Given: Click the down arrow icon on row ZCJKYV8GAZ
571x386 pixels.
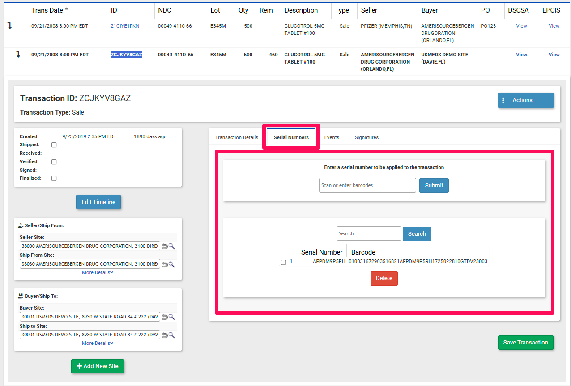Looking at the screenshot, I should 18,55.
